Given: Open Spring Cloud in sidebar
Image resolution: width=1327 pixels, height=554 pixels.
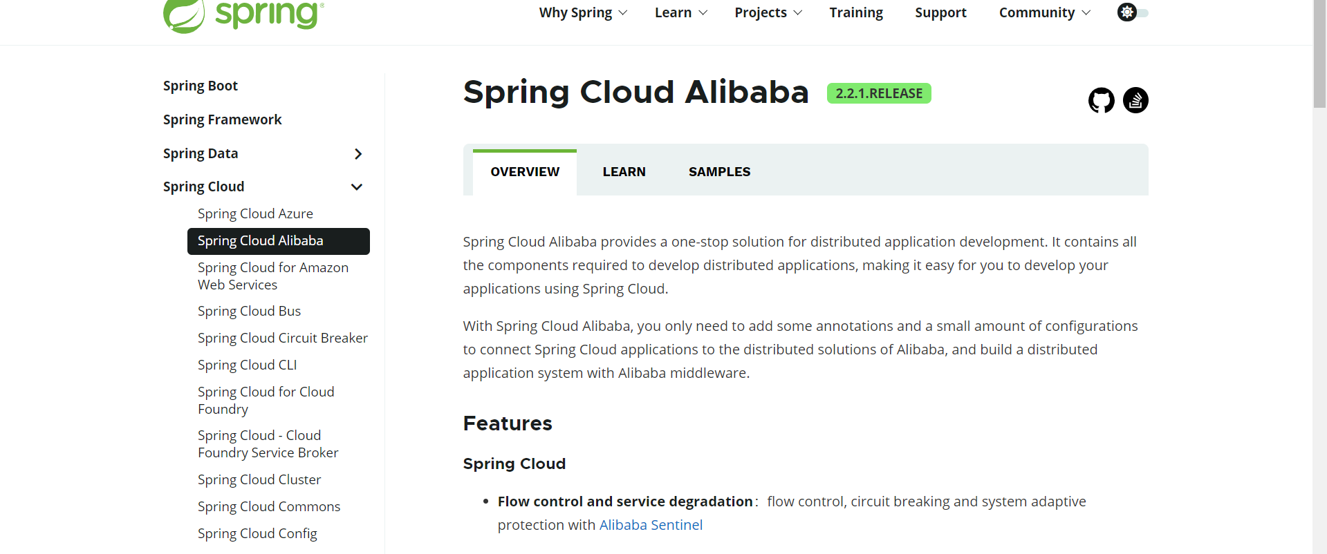Looking at the screenshot, I should 204,187.
